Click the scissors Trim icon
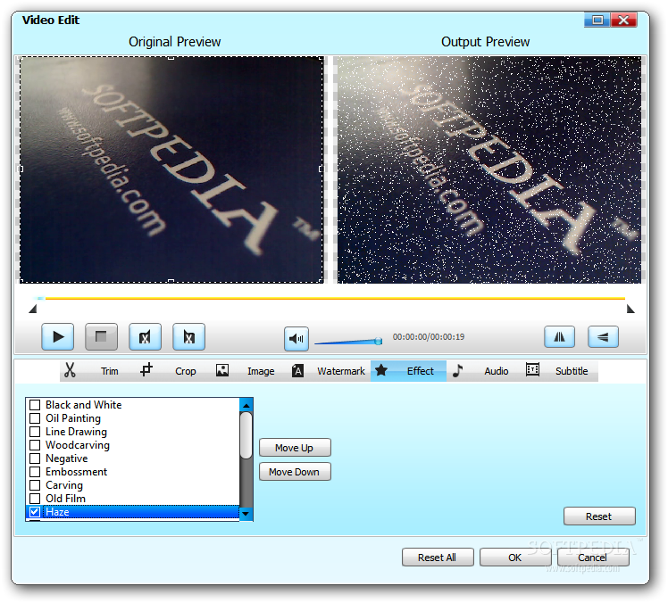Screen dimensions: 668x603 (x=70, y=370)
